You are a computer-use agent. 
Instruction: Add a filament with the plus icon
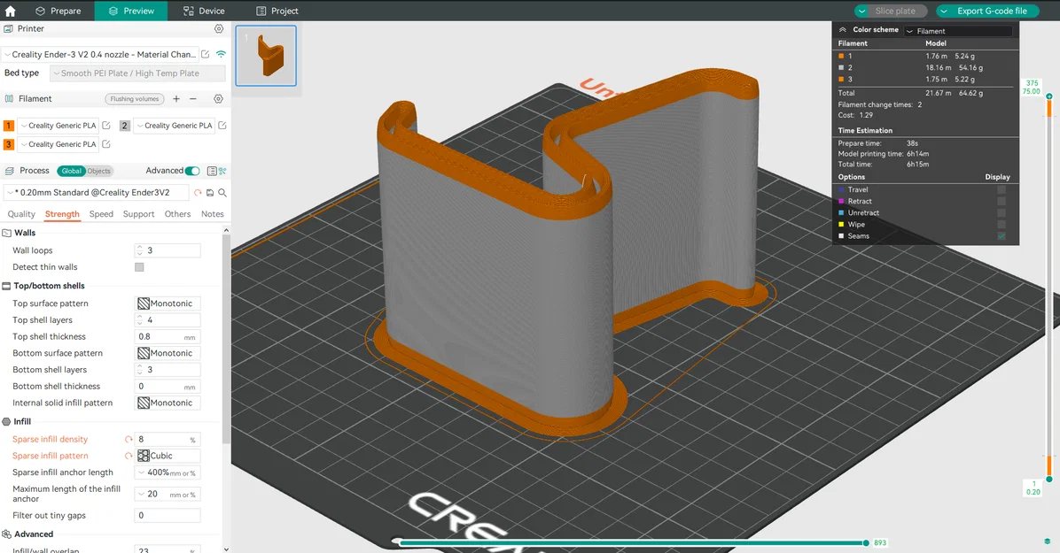(x=176, y=98)
